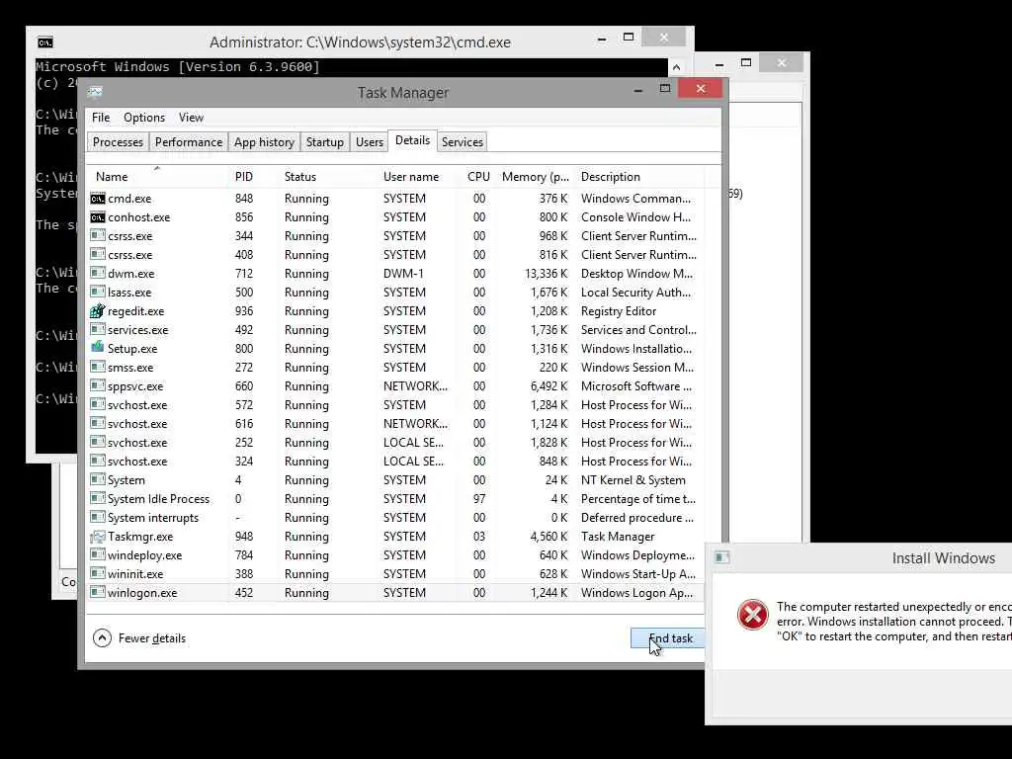This screenshot has height=759, width=1012.
Task: Open the View menu
Action: (x=191, y=118)
